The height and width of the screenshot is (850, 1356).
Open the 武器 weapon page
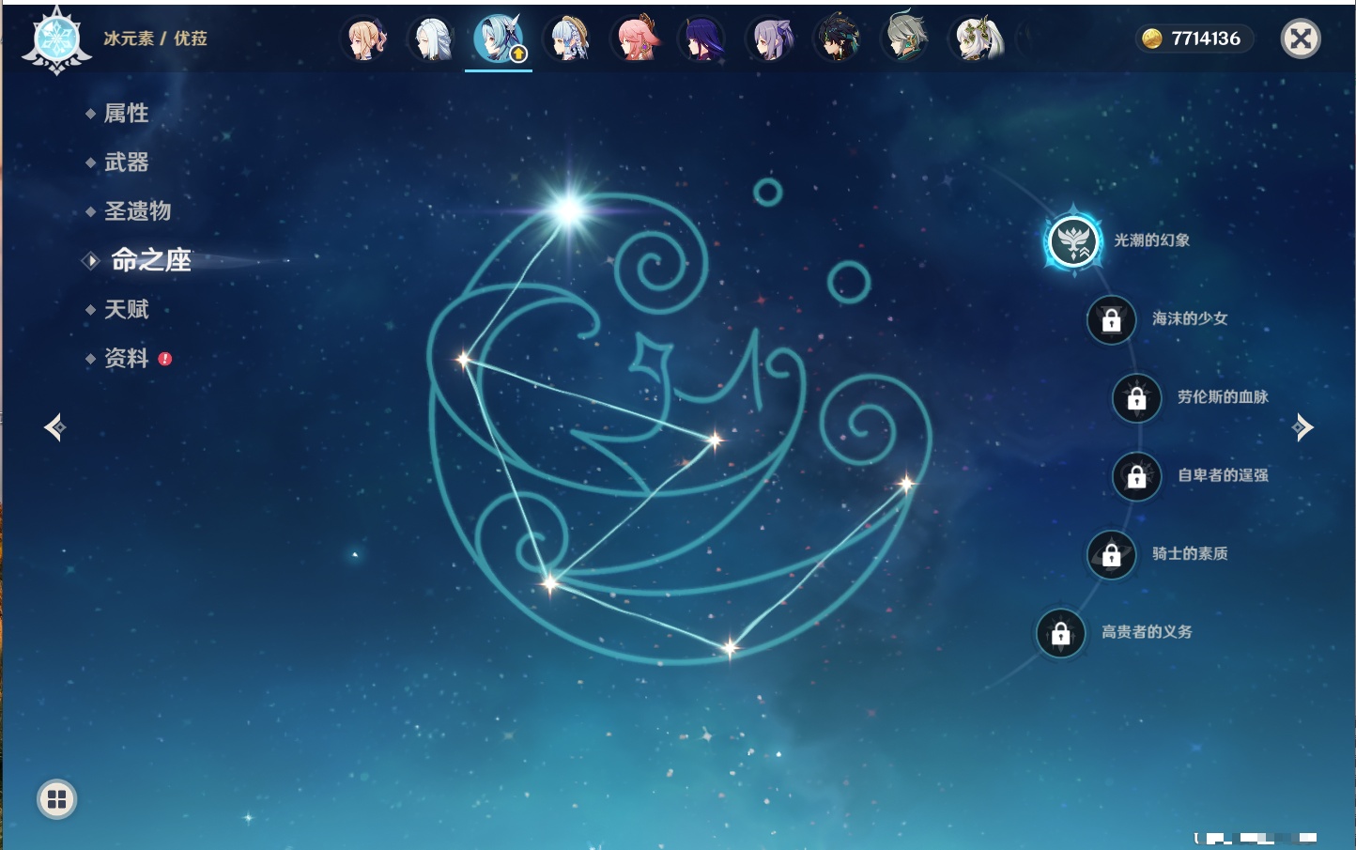(126, 162)
